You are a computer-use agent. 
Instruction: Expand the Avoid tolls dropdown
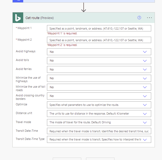[x=99, y=60]
